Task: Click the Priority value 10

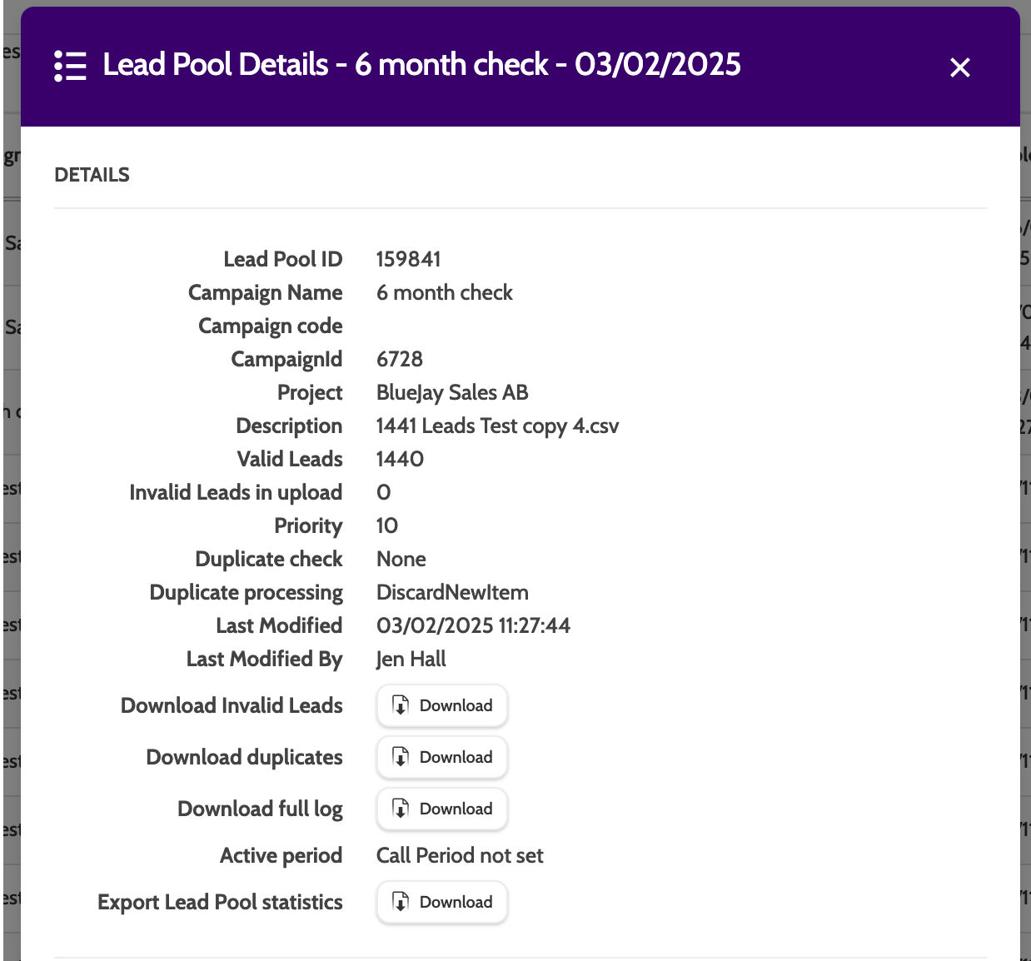Action: (387, 525)
